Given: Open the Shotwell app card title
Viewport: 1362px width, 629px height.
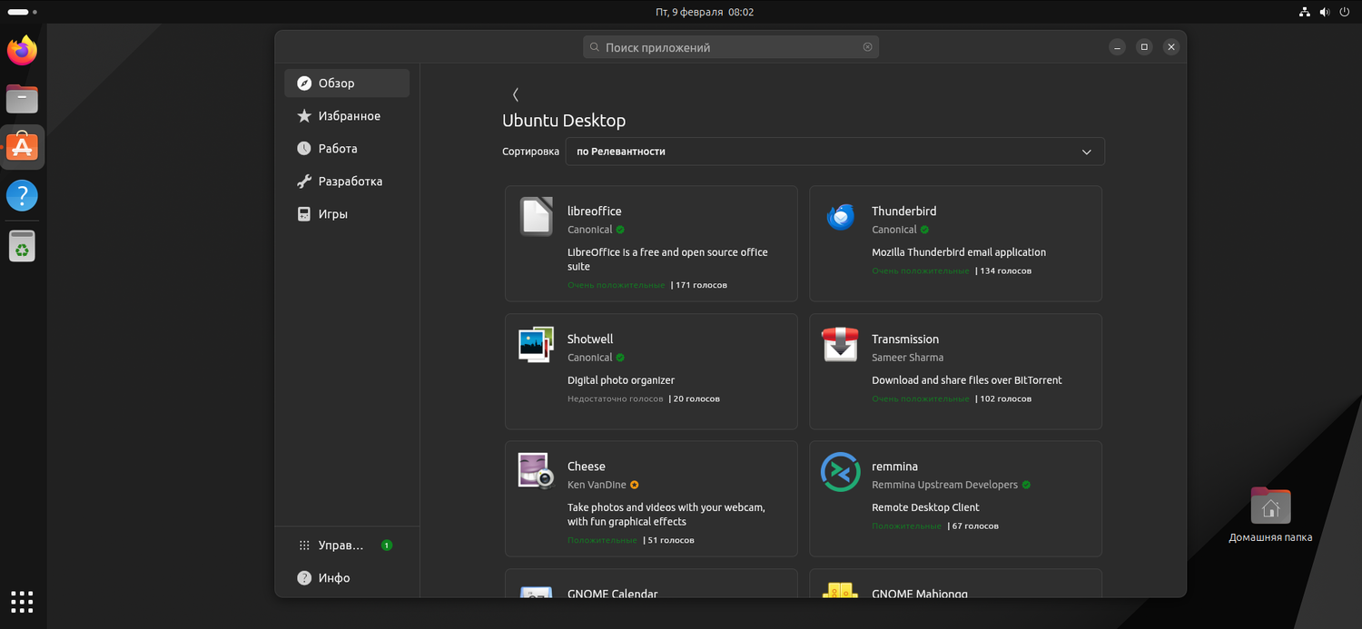Looking at the screenshot, I should (x=590, y=339).
